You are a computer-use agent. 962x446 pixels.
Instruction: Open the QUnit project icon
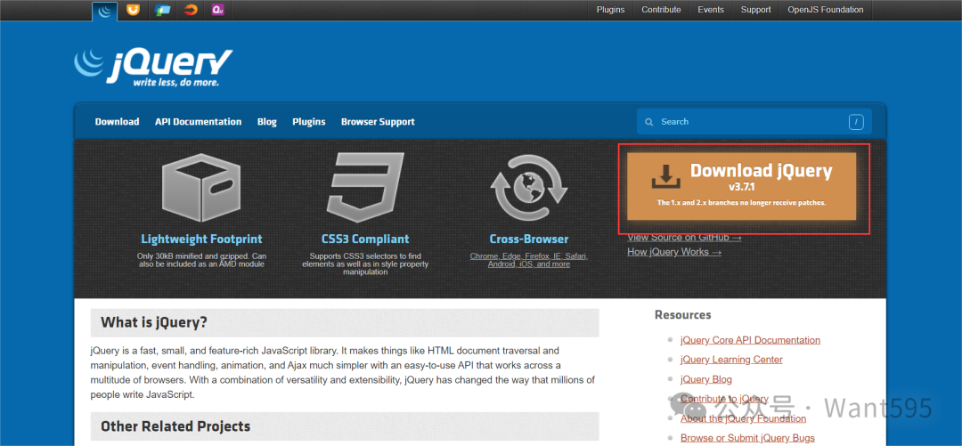(217, 10)
